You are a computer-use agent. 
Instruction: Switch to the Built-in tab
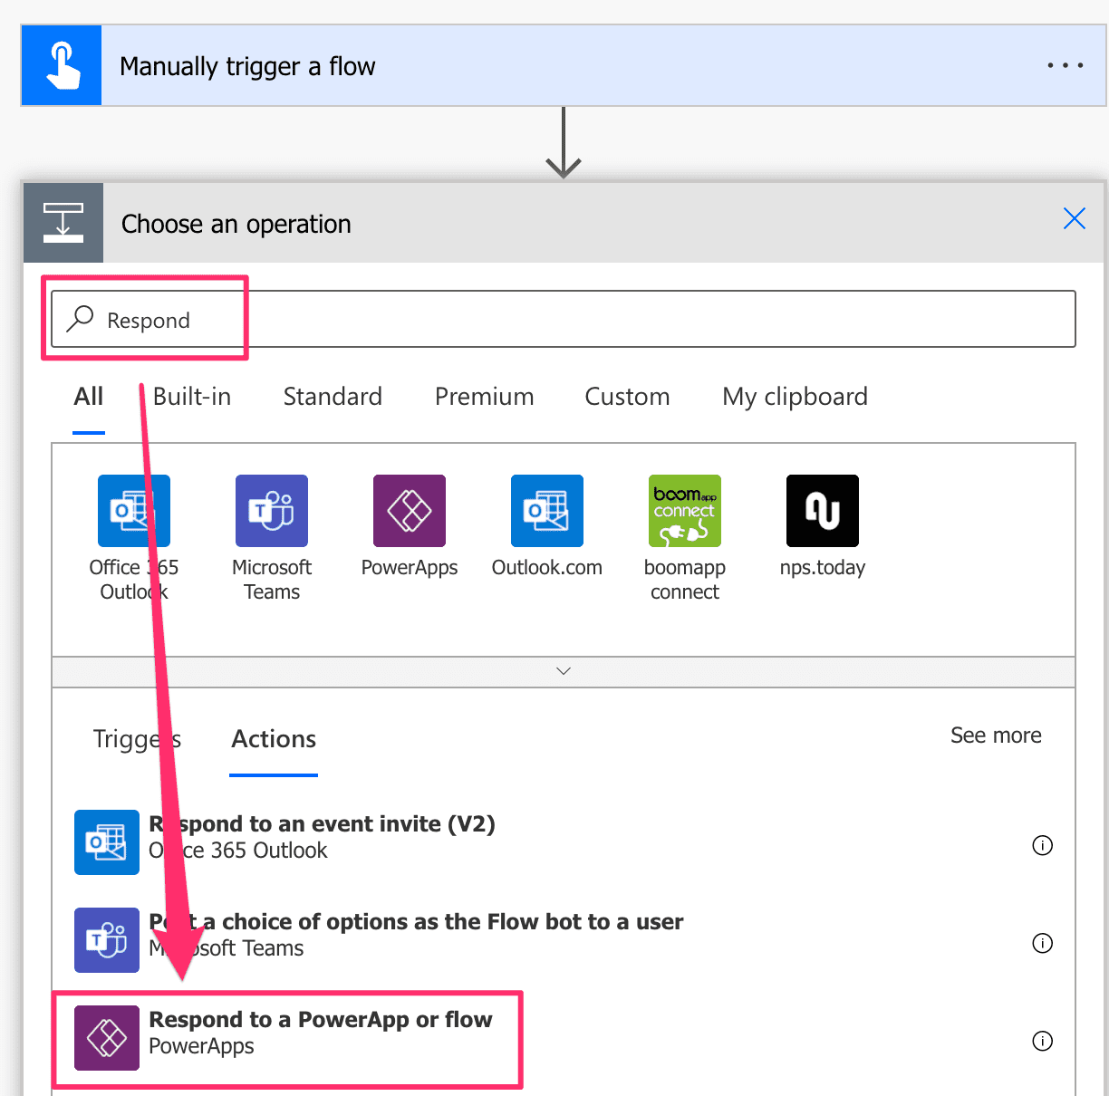pyautogui.click(x=192, y=397)
